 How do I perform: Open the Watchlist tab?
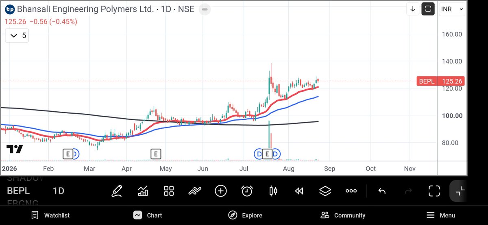pos(50,215)
